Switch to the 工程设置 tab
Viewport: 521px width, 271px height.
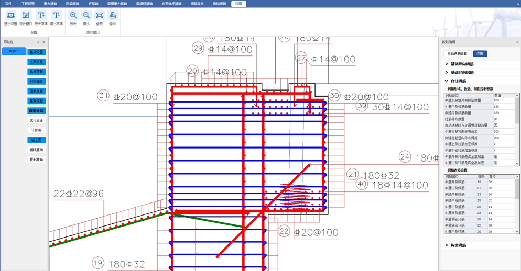[x=28, y=4]
